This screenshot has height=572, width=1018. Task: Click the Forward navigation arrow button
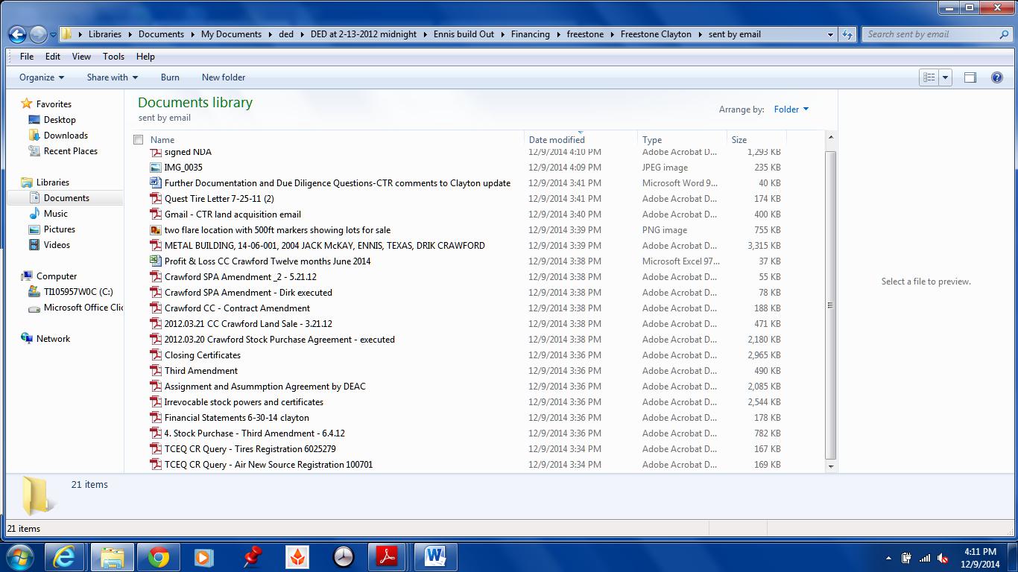tap(39, 34)
